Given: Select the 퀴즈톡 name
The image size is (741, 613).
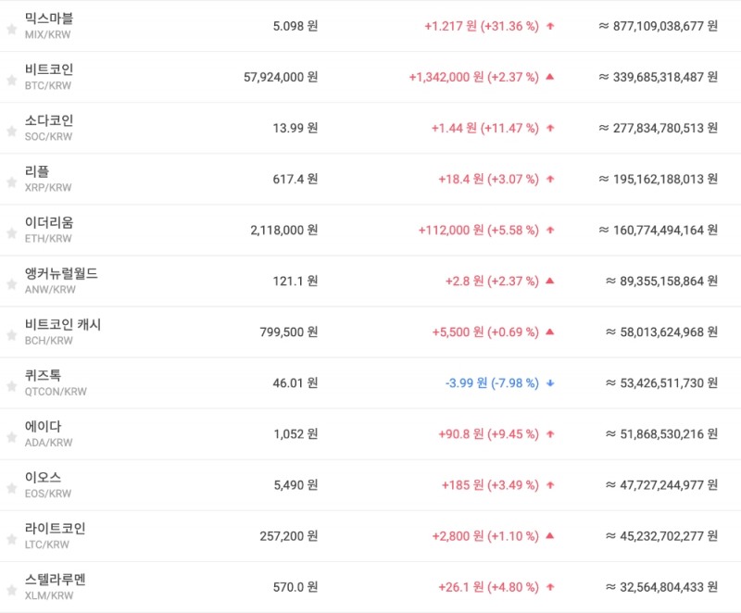Looking at the screenshot, I should tap(43, 375).
